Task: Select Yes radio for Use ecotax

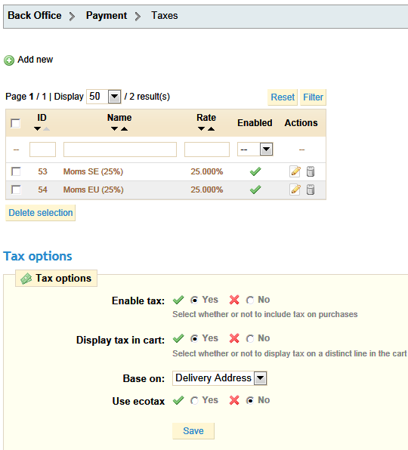Action: 194,401
